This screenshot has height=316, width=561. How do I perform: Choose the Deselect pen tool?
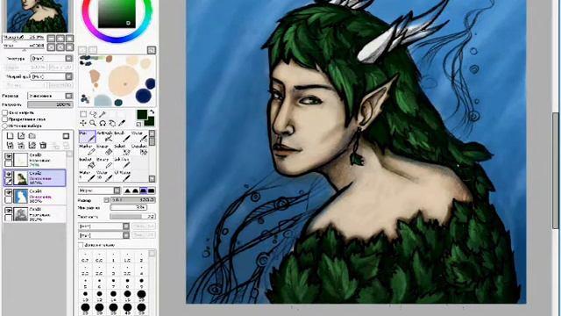(x=139, y=150)
